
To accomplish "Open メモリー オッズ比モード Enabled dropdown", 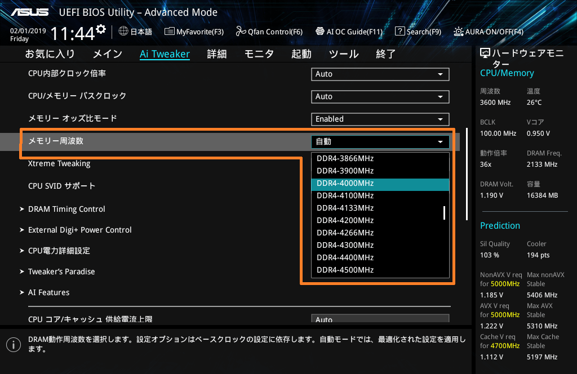I will click(x=380, y=119).
